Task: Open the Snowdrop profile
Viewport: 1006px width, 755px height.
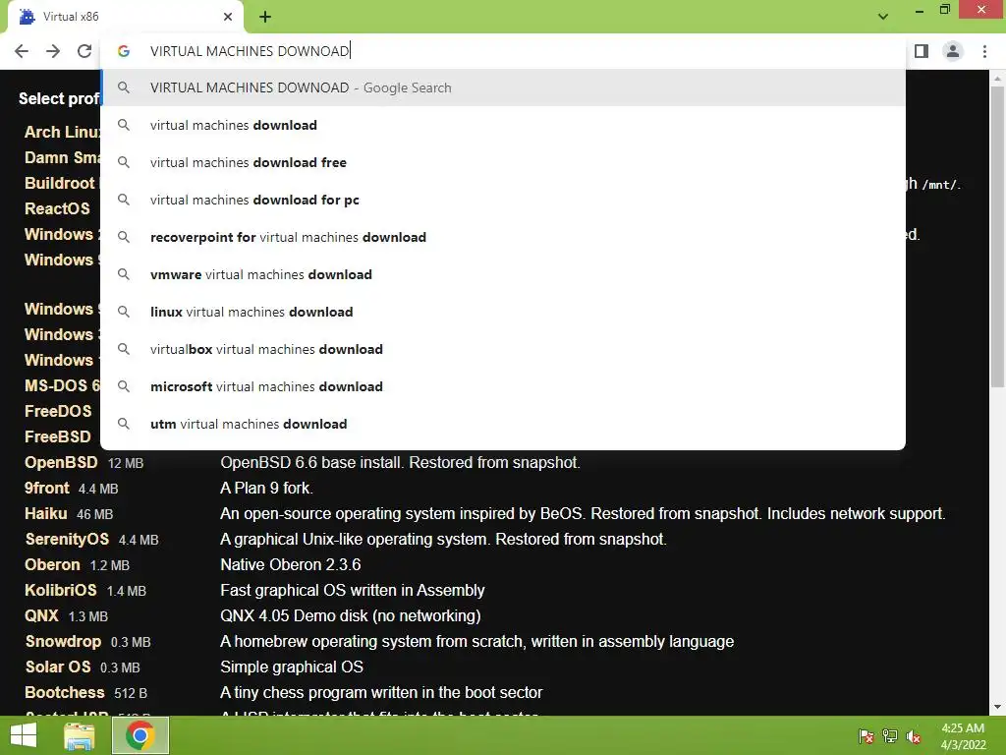Action: pyautogui.click(x=63, y=641)
